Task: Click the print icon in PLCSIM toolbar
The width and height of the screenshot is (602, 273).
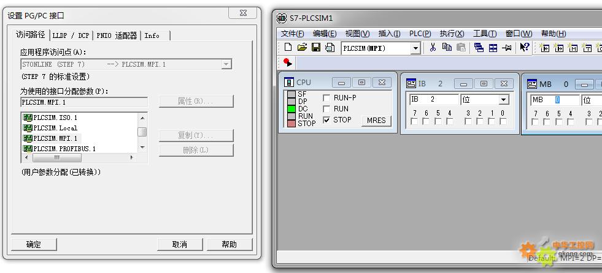Action: [330, 48]
